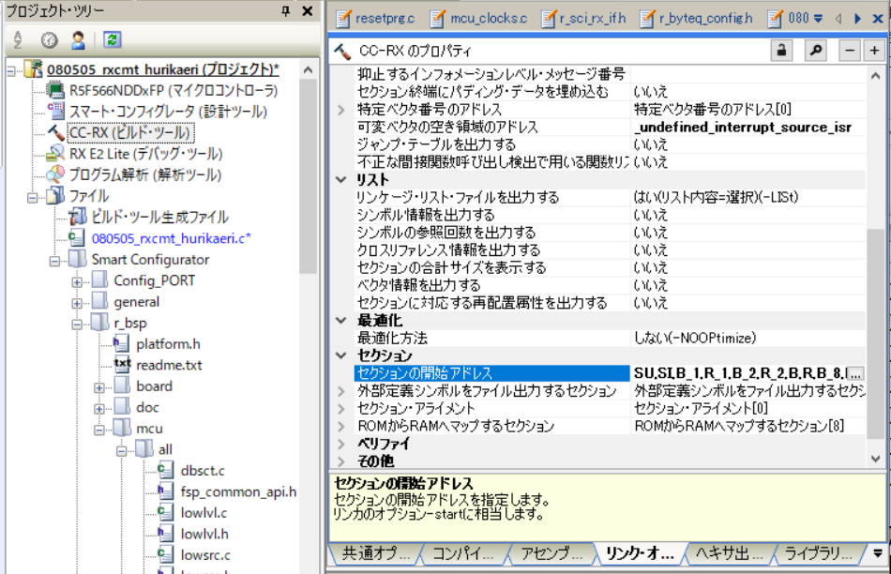Select the Smart Configurator design tool node
Screen dimensions: 891x574
[x=168, y=112]
